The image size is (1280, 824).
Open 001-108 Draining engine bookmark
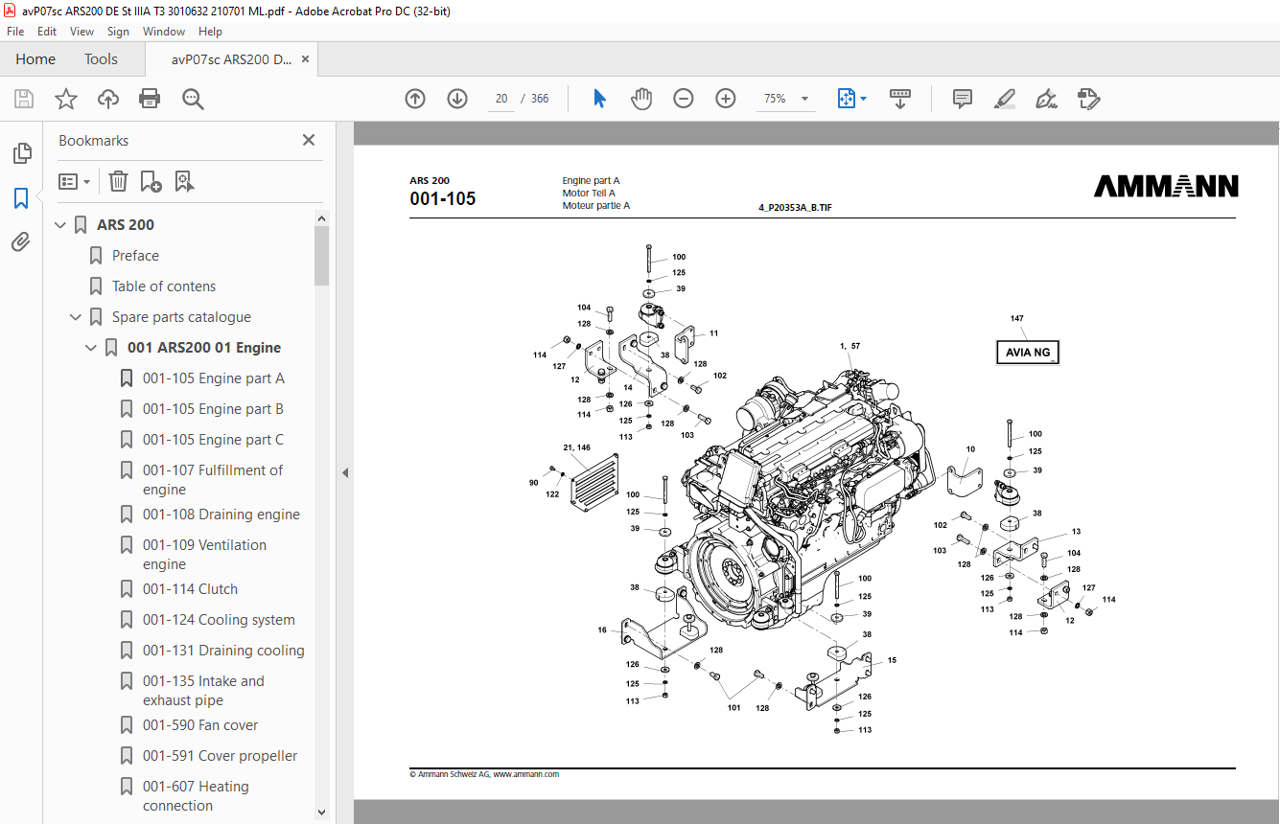(221, 515)
